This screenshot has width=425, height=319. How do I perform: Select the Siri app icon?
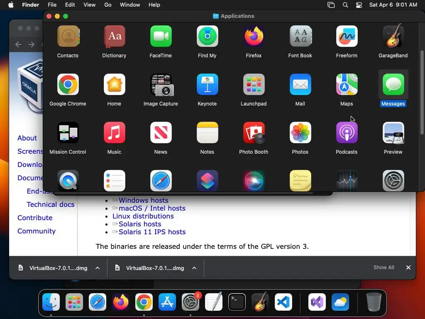tap(254, 181)
